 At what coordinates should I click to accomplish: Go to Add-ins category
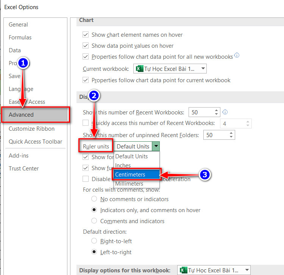click(19, 156)
